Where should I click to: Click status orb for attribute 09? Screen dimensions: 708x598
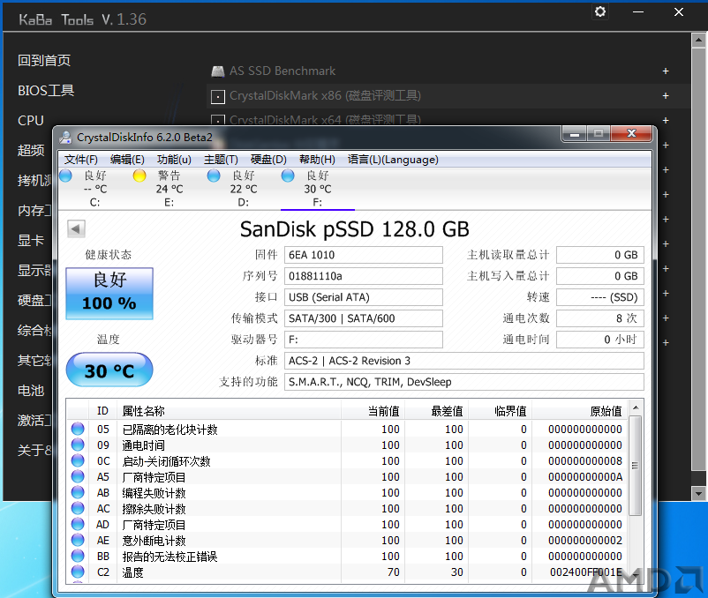pyautogui.click(x=78, y=445)
